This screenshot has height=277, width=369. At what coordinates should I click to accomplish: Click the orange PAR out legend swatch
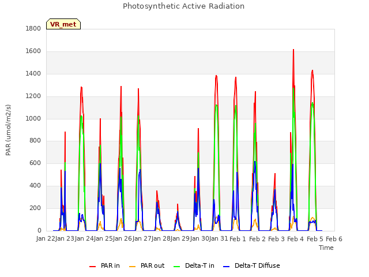tap(133, 267)
